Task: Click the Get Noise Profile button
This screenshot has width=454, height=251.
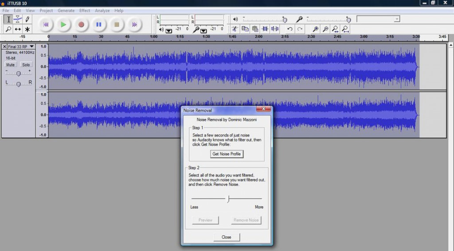Action: (227, 154)
